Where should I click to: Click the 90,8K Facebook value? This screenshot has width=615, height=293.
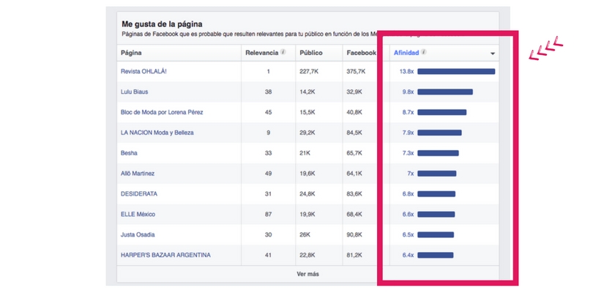coord(354,234)
